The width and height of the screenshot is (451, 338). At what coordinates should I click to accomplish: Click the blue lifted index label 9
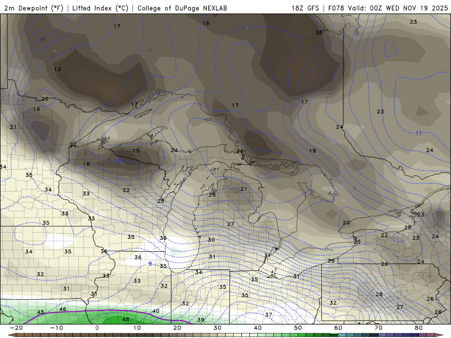pyautogui.click(x=150, y=264)
